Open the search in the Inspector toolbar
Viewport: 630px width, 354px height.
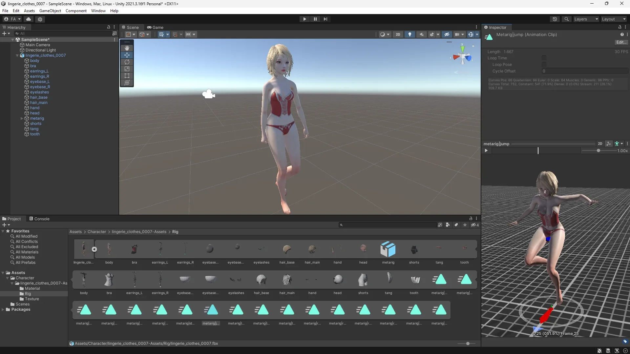(x=567, y=19)
